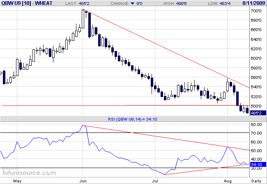Click the highlighted 34.10 RSI value tag
Viewport: 267px width, 184px height.
click(258, 164)
